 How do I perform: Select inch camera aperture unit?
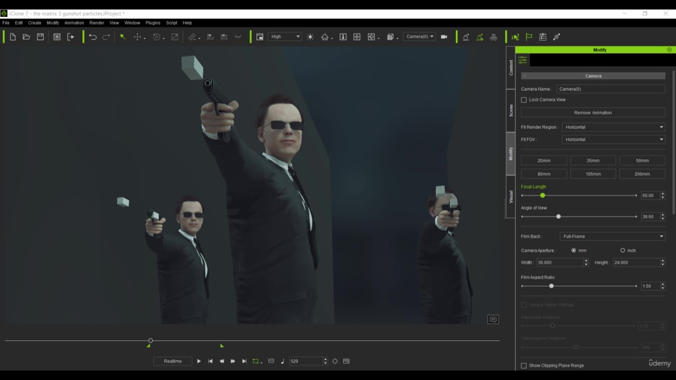click(x=623, y=250)
